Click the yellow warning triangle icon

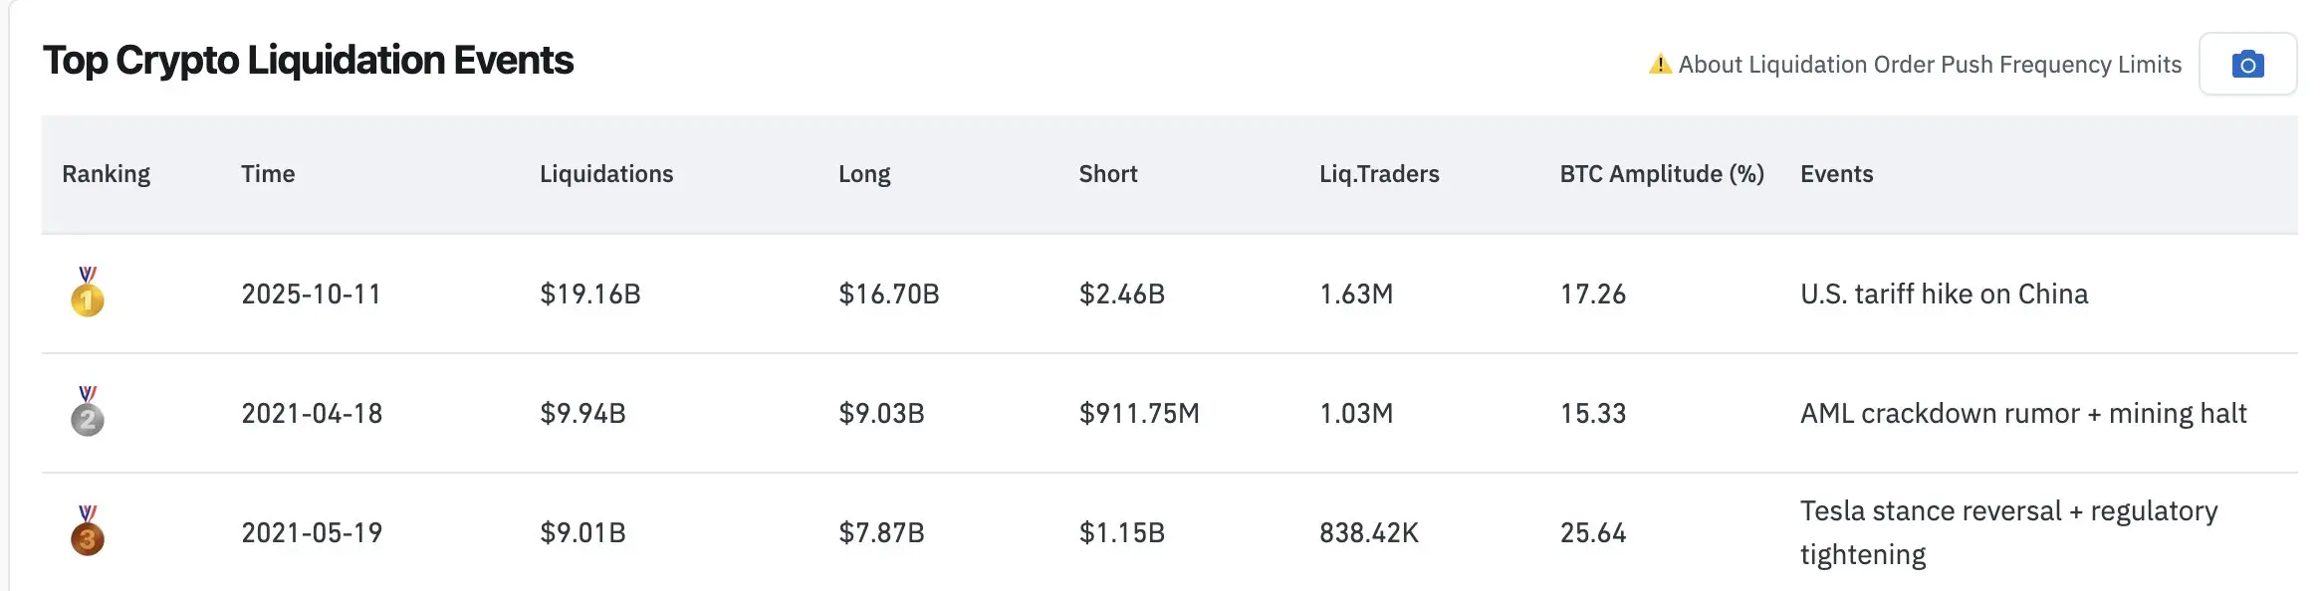pyautogui.click(x=1660, y=64)
